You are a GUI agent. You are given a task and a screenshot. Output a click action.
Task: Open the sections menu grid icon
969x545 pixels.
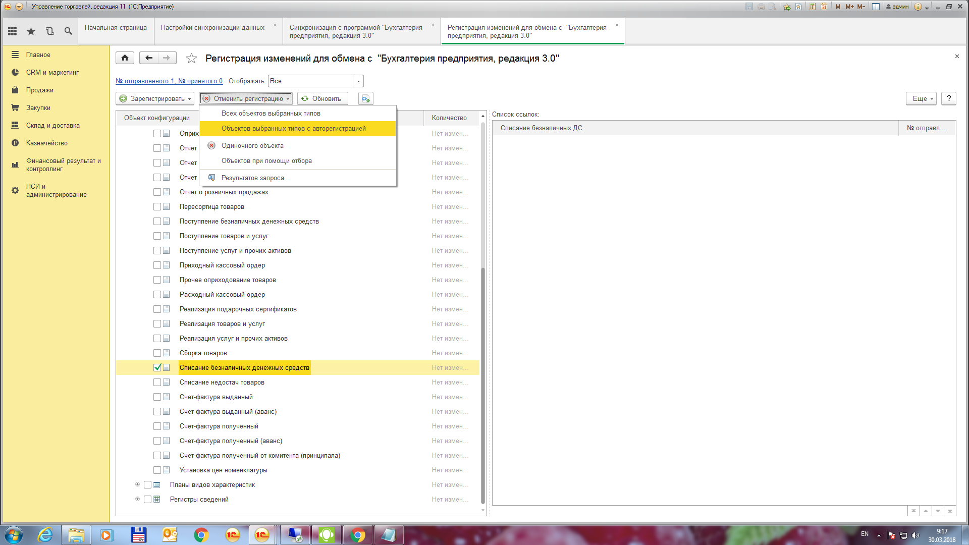(x=13, y=31)
